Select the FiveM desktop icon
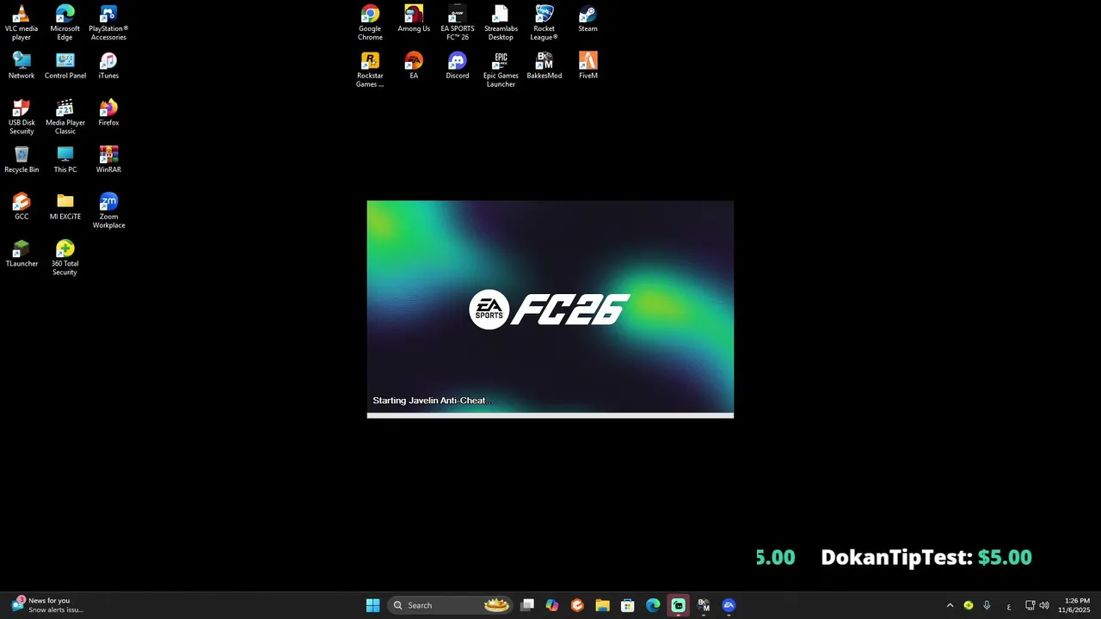Image resolution: width=1101 pixels, height=619 pixels. (588, 65)
